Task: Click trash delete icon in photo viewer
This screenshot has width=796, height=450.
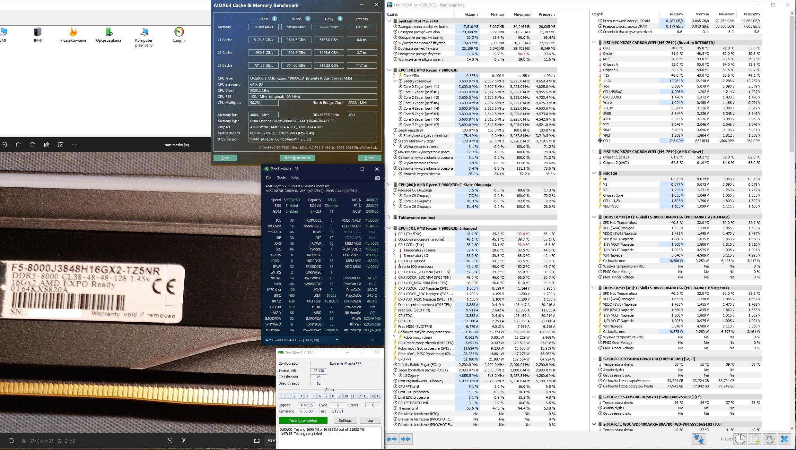Action: pos(18,145)
